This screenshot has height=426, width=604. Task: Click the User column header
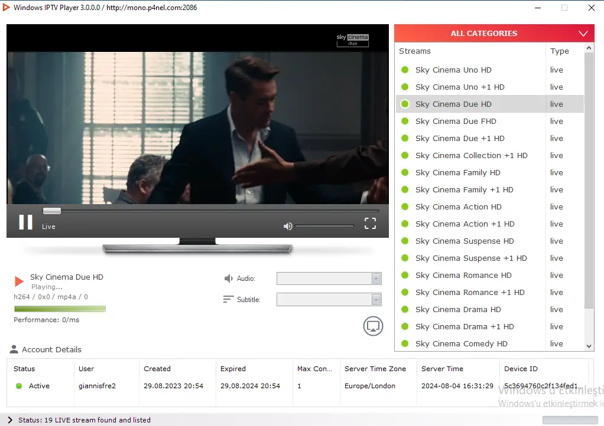click(x=86, y=369)
